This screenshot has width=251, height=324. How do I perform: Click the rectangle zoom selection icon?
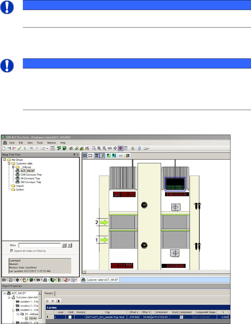pos(94,148)
